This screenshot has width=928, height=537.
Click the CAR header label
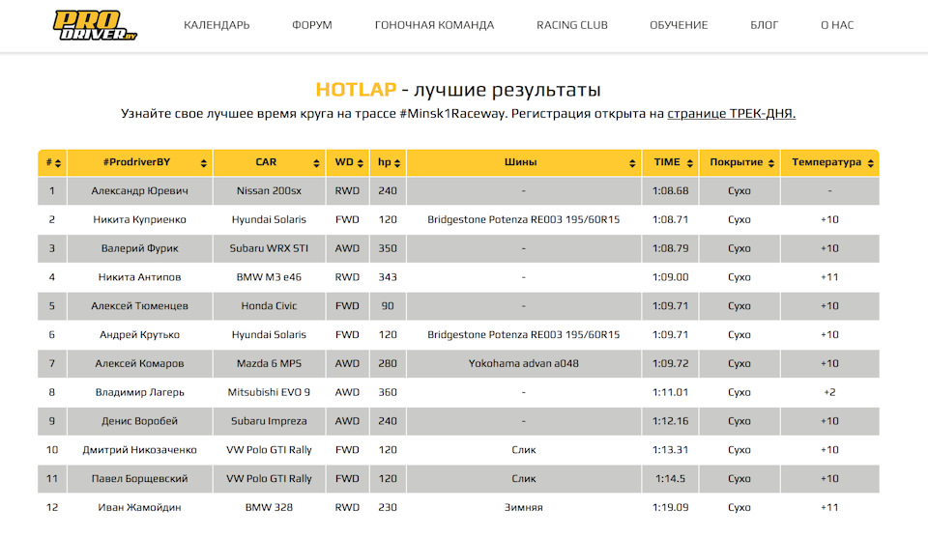tap(266, 162)
